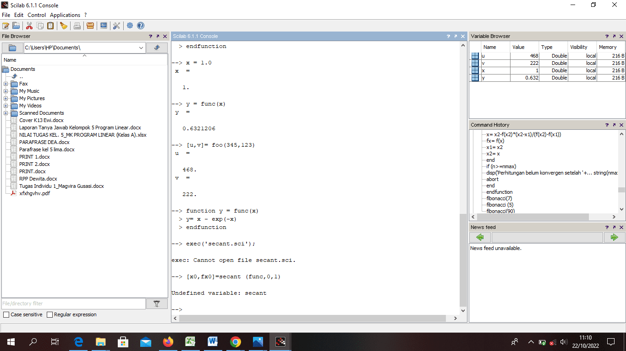Open Scilab demos gear icon
The width and height of the screenshot is (626, 351).
pos(130,26)
